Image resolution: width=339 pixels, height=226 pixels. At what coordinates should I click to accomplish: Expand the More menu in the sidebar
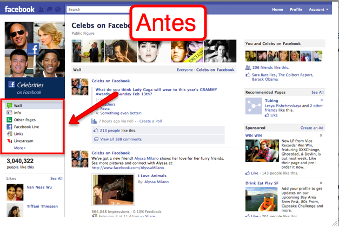coord(19,148)
